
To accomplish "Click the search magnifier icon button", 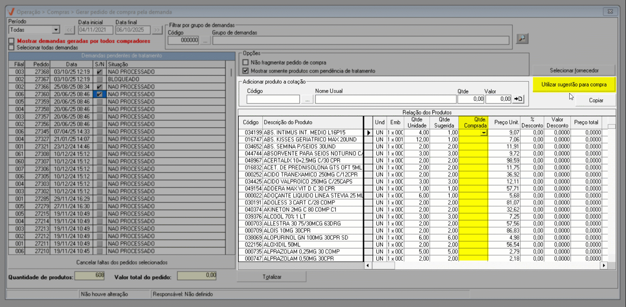I will (x=522, y=38).
